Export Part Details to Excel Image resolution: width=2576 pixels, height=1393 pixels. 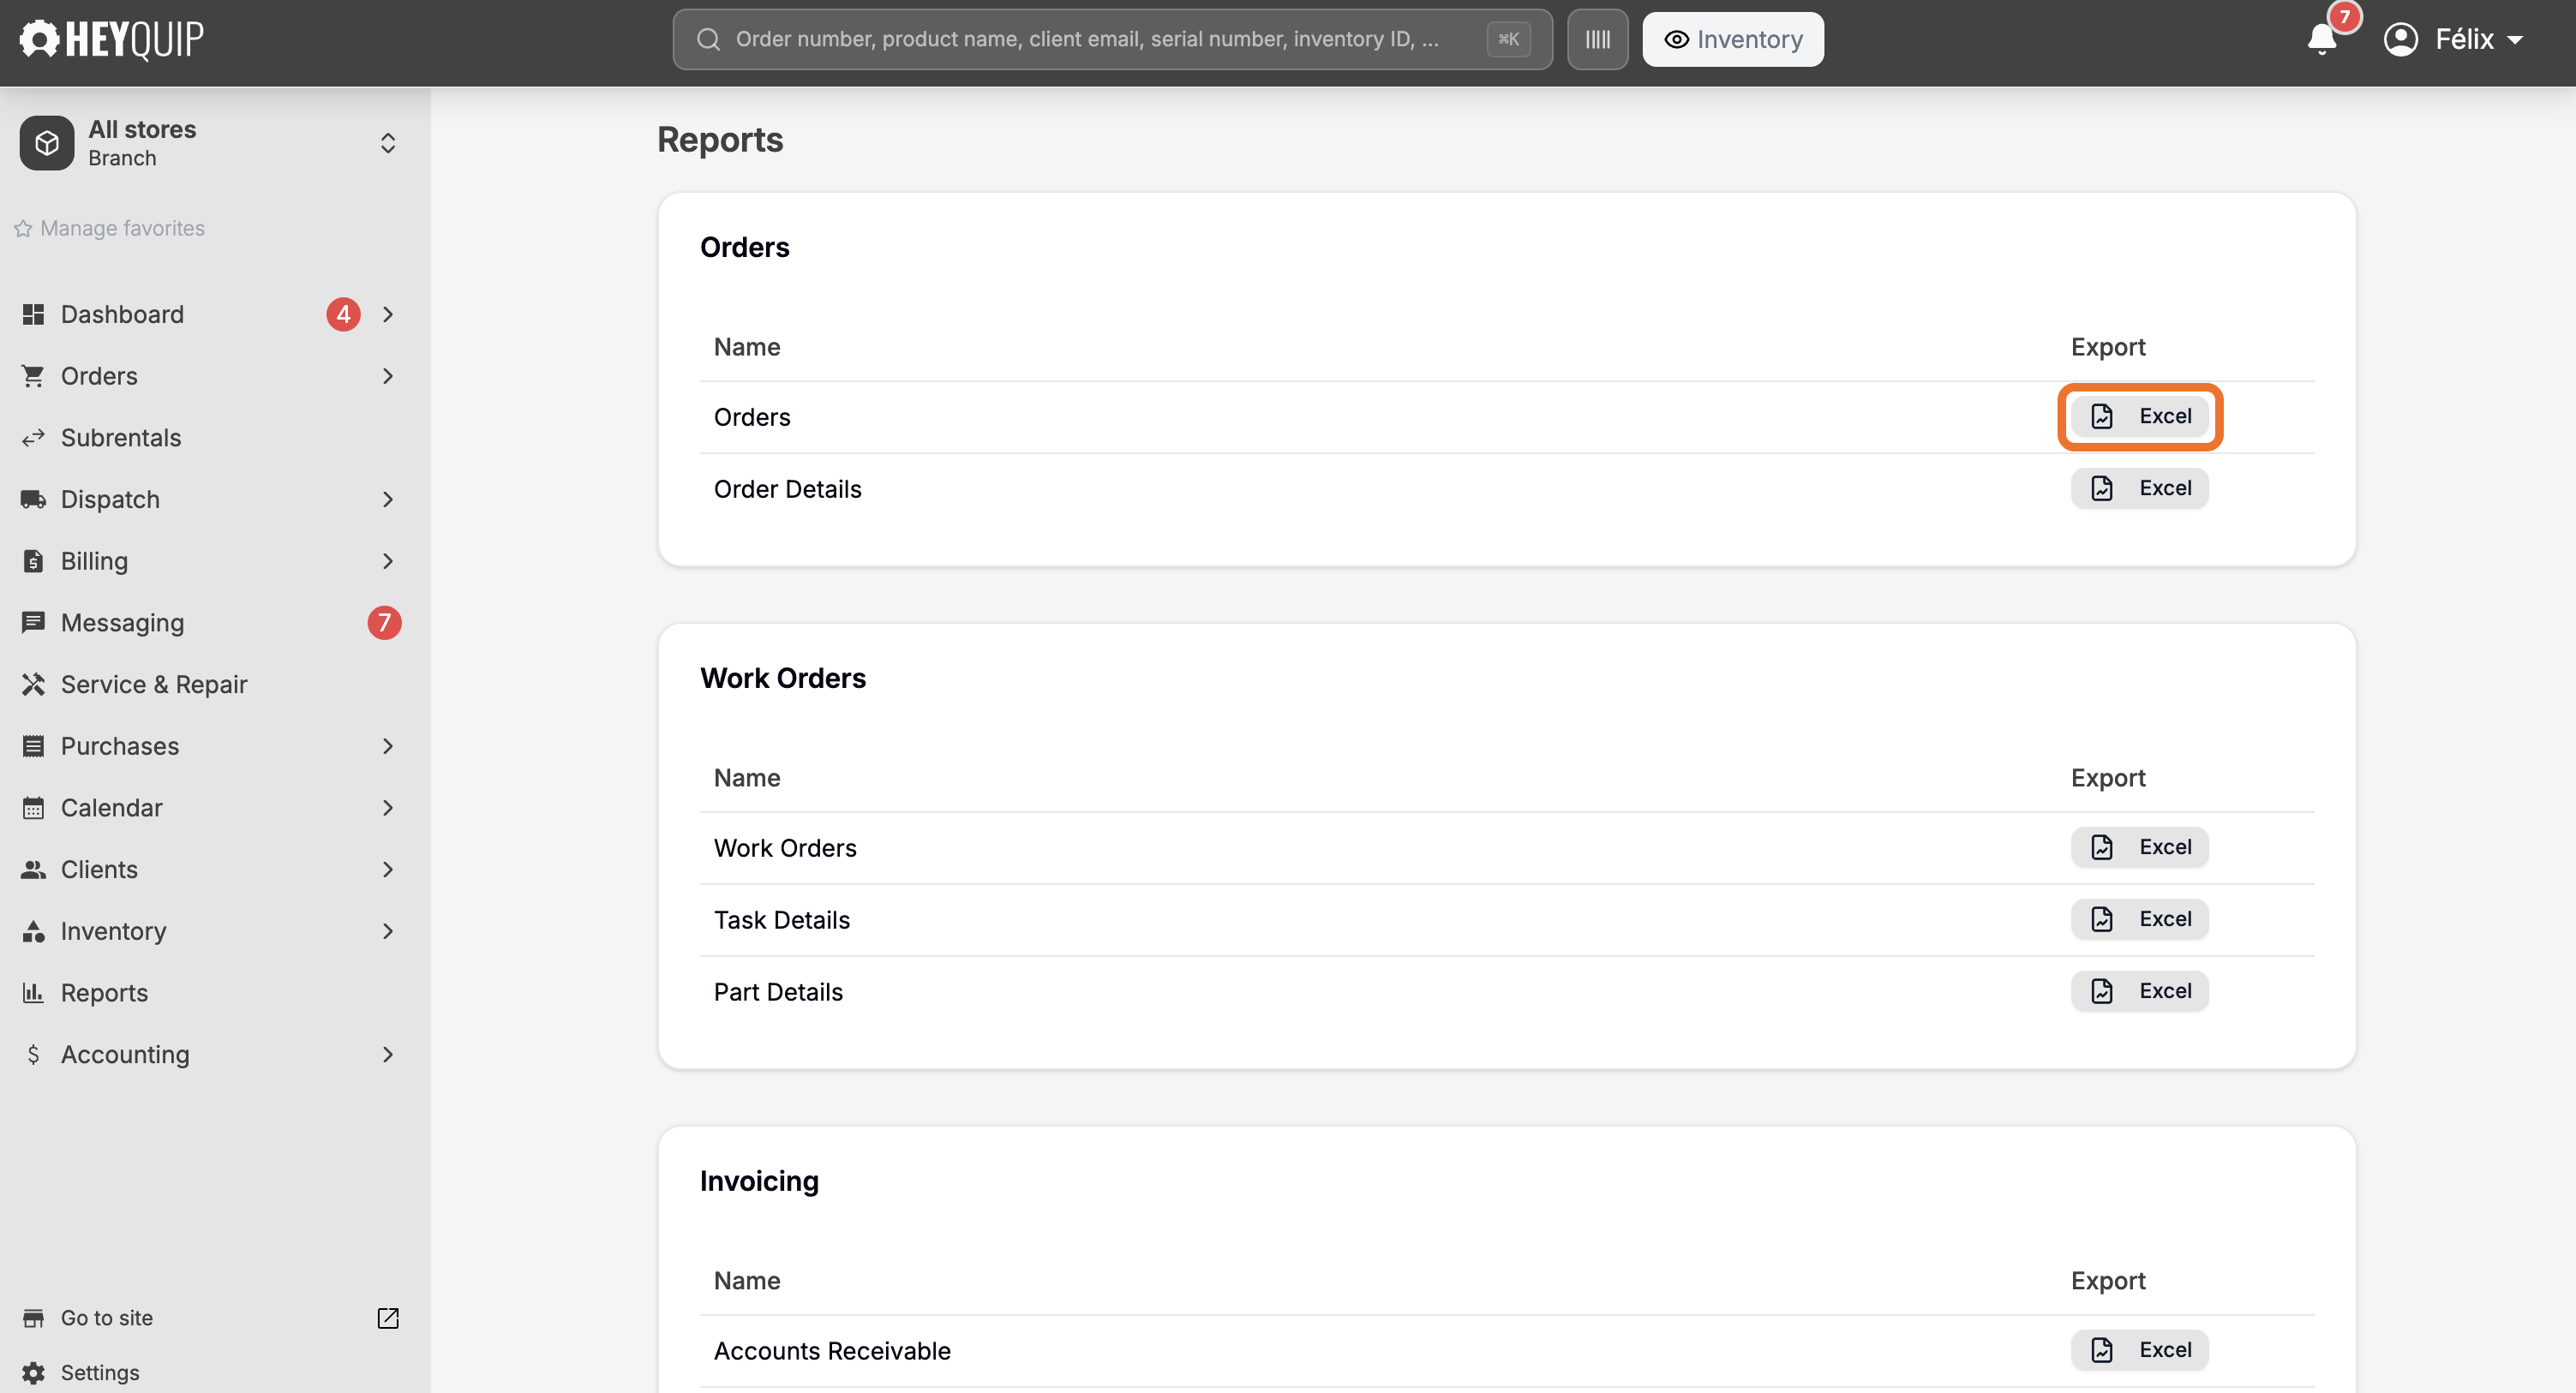click(x=2139, y=991)
